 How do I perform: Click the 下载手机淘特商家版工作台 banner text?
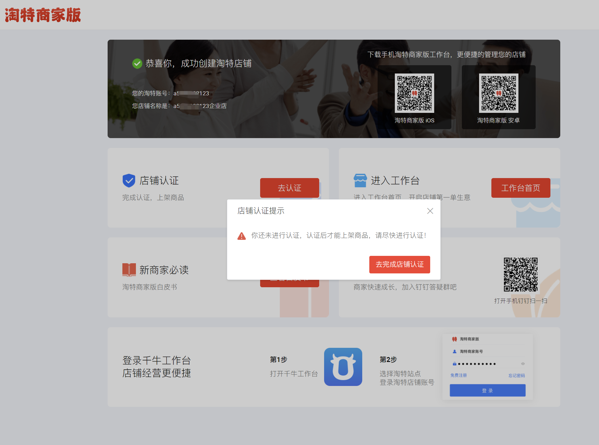(446, 54)
